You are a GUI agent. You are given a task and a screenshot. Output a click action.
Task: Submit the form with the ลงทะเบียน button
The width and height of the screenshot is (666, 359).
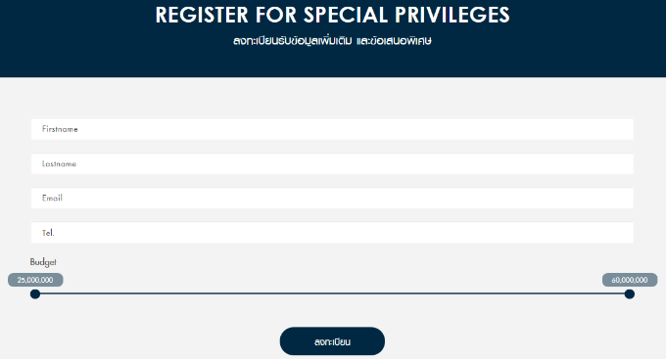[x=332, y=341]
